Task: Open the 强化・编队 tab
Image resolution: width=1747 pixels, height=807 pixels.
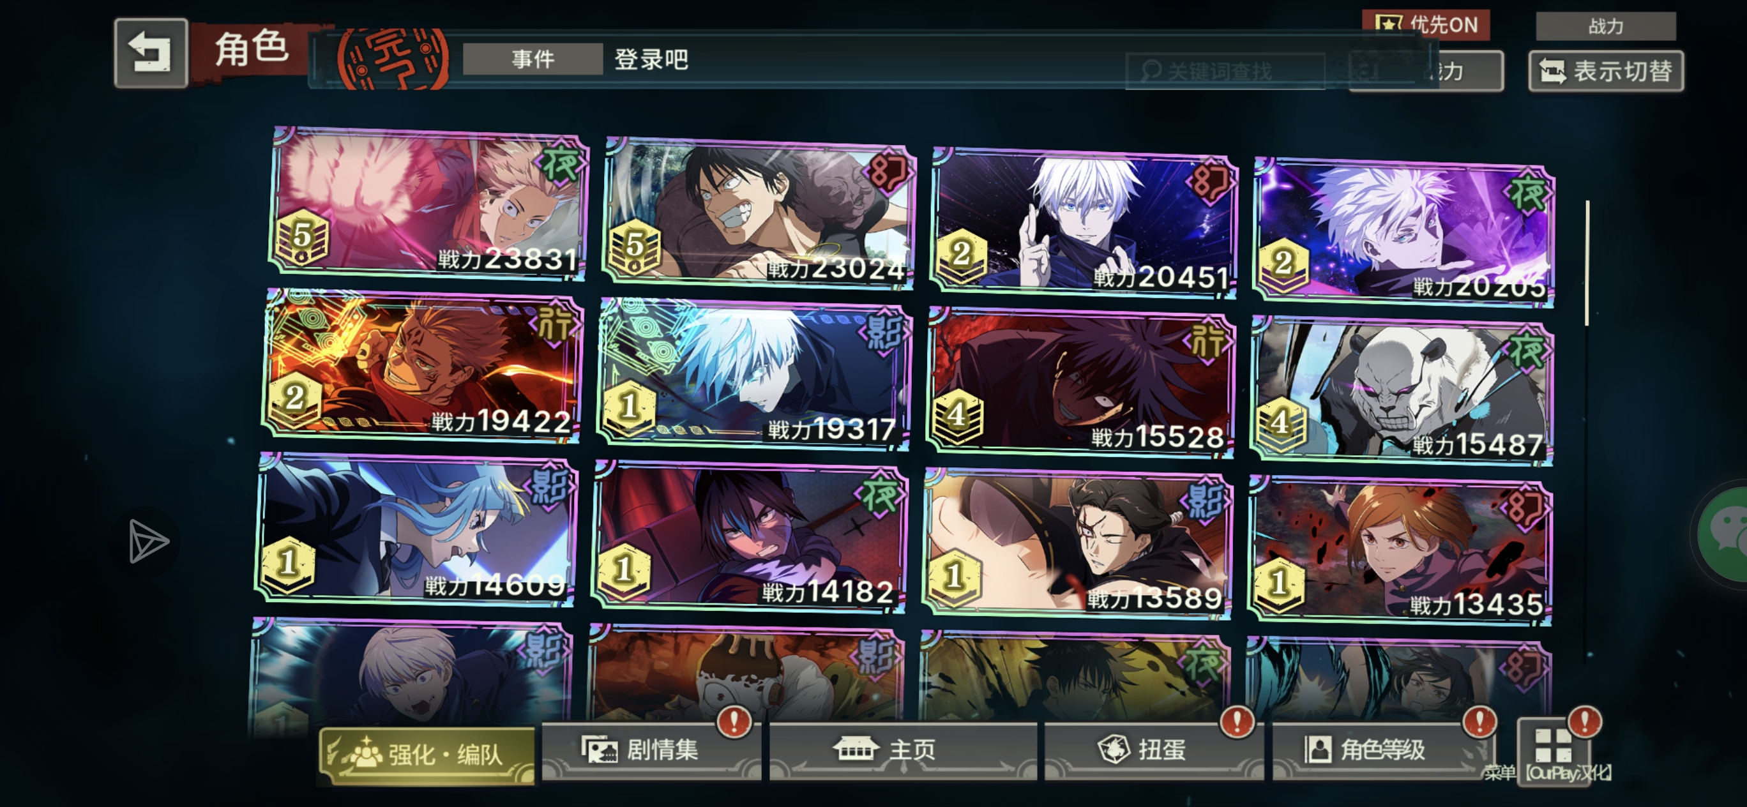Action: (x=427, y=754)
